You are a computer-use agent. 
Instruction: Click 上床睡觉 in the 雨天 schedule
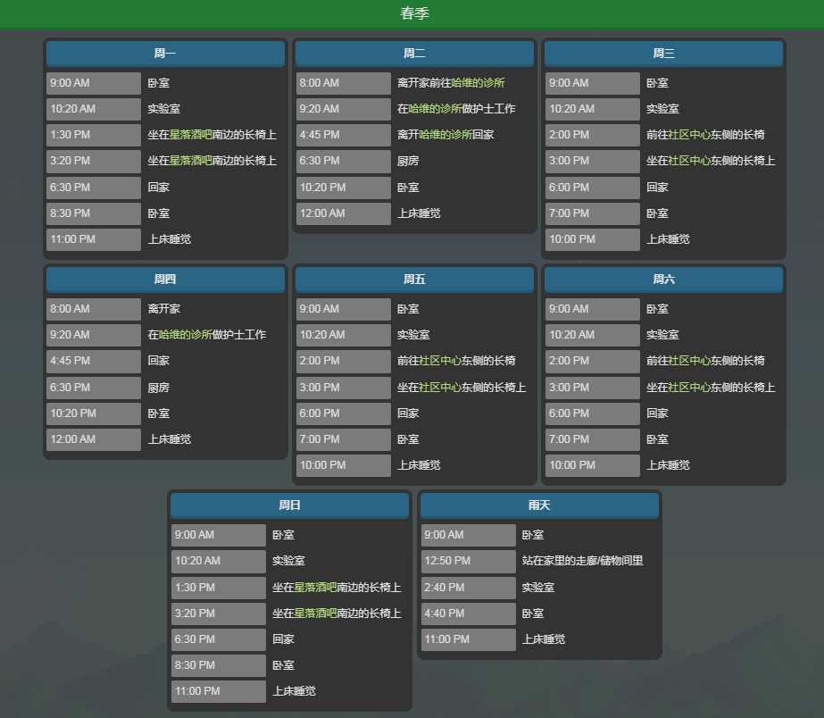544,639
